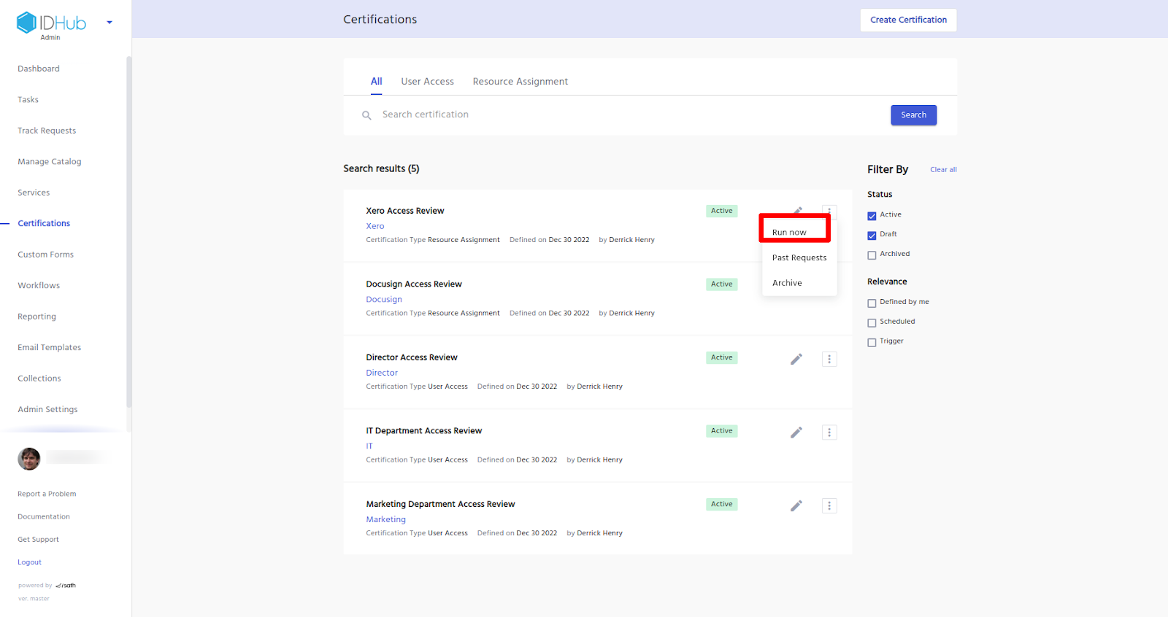This screenshot has width=1168, height=617.
Task: Expand the dropdown arrow beside IDHub logo
Action: pos(109,23)
